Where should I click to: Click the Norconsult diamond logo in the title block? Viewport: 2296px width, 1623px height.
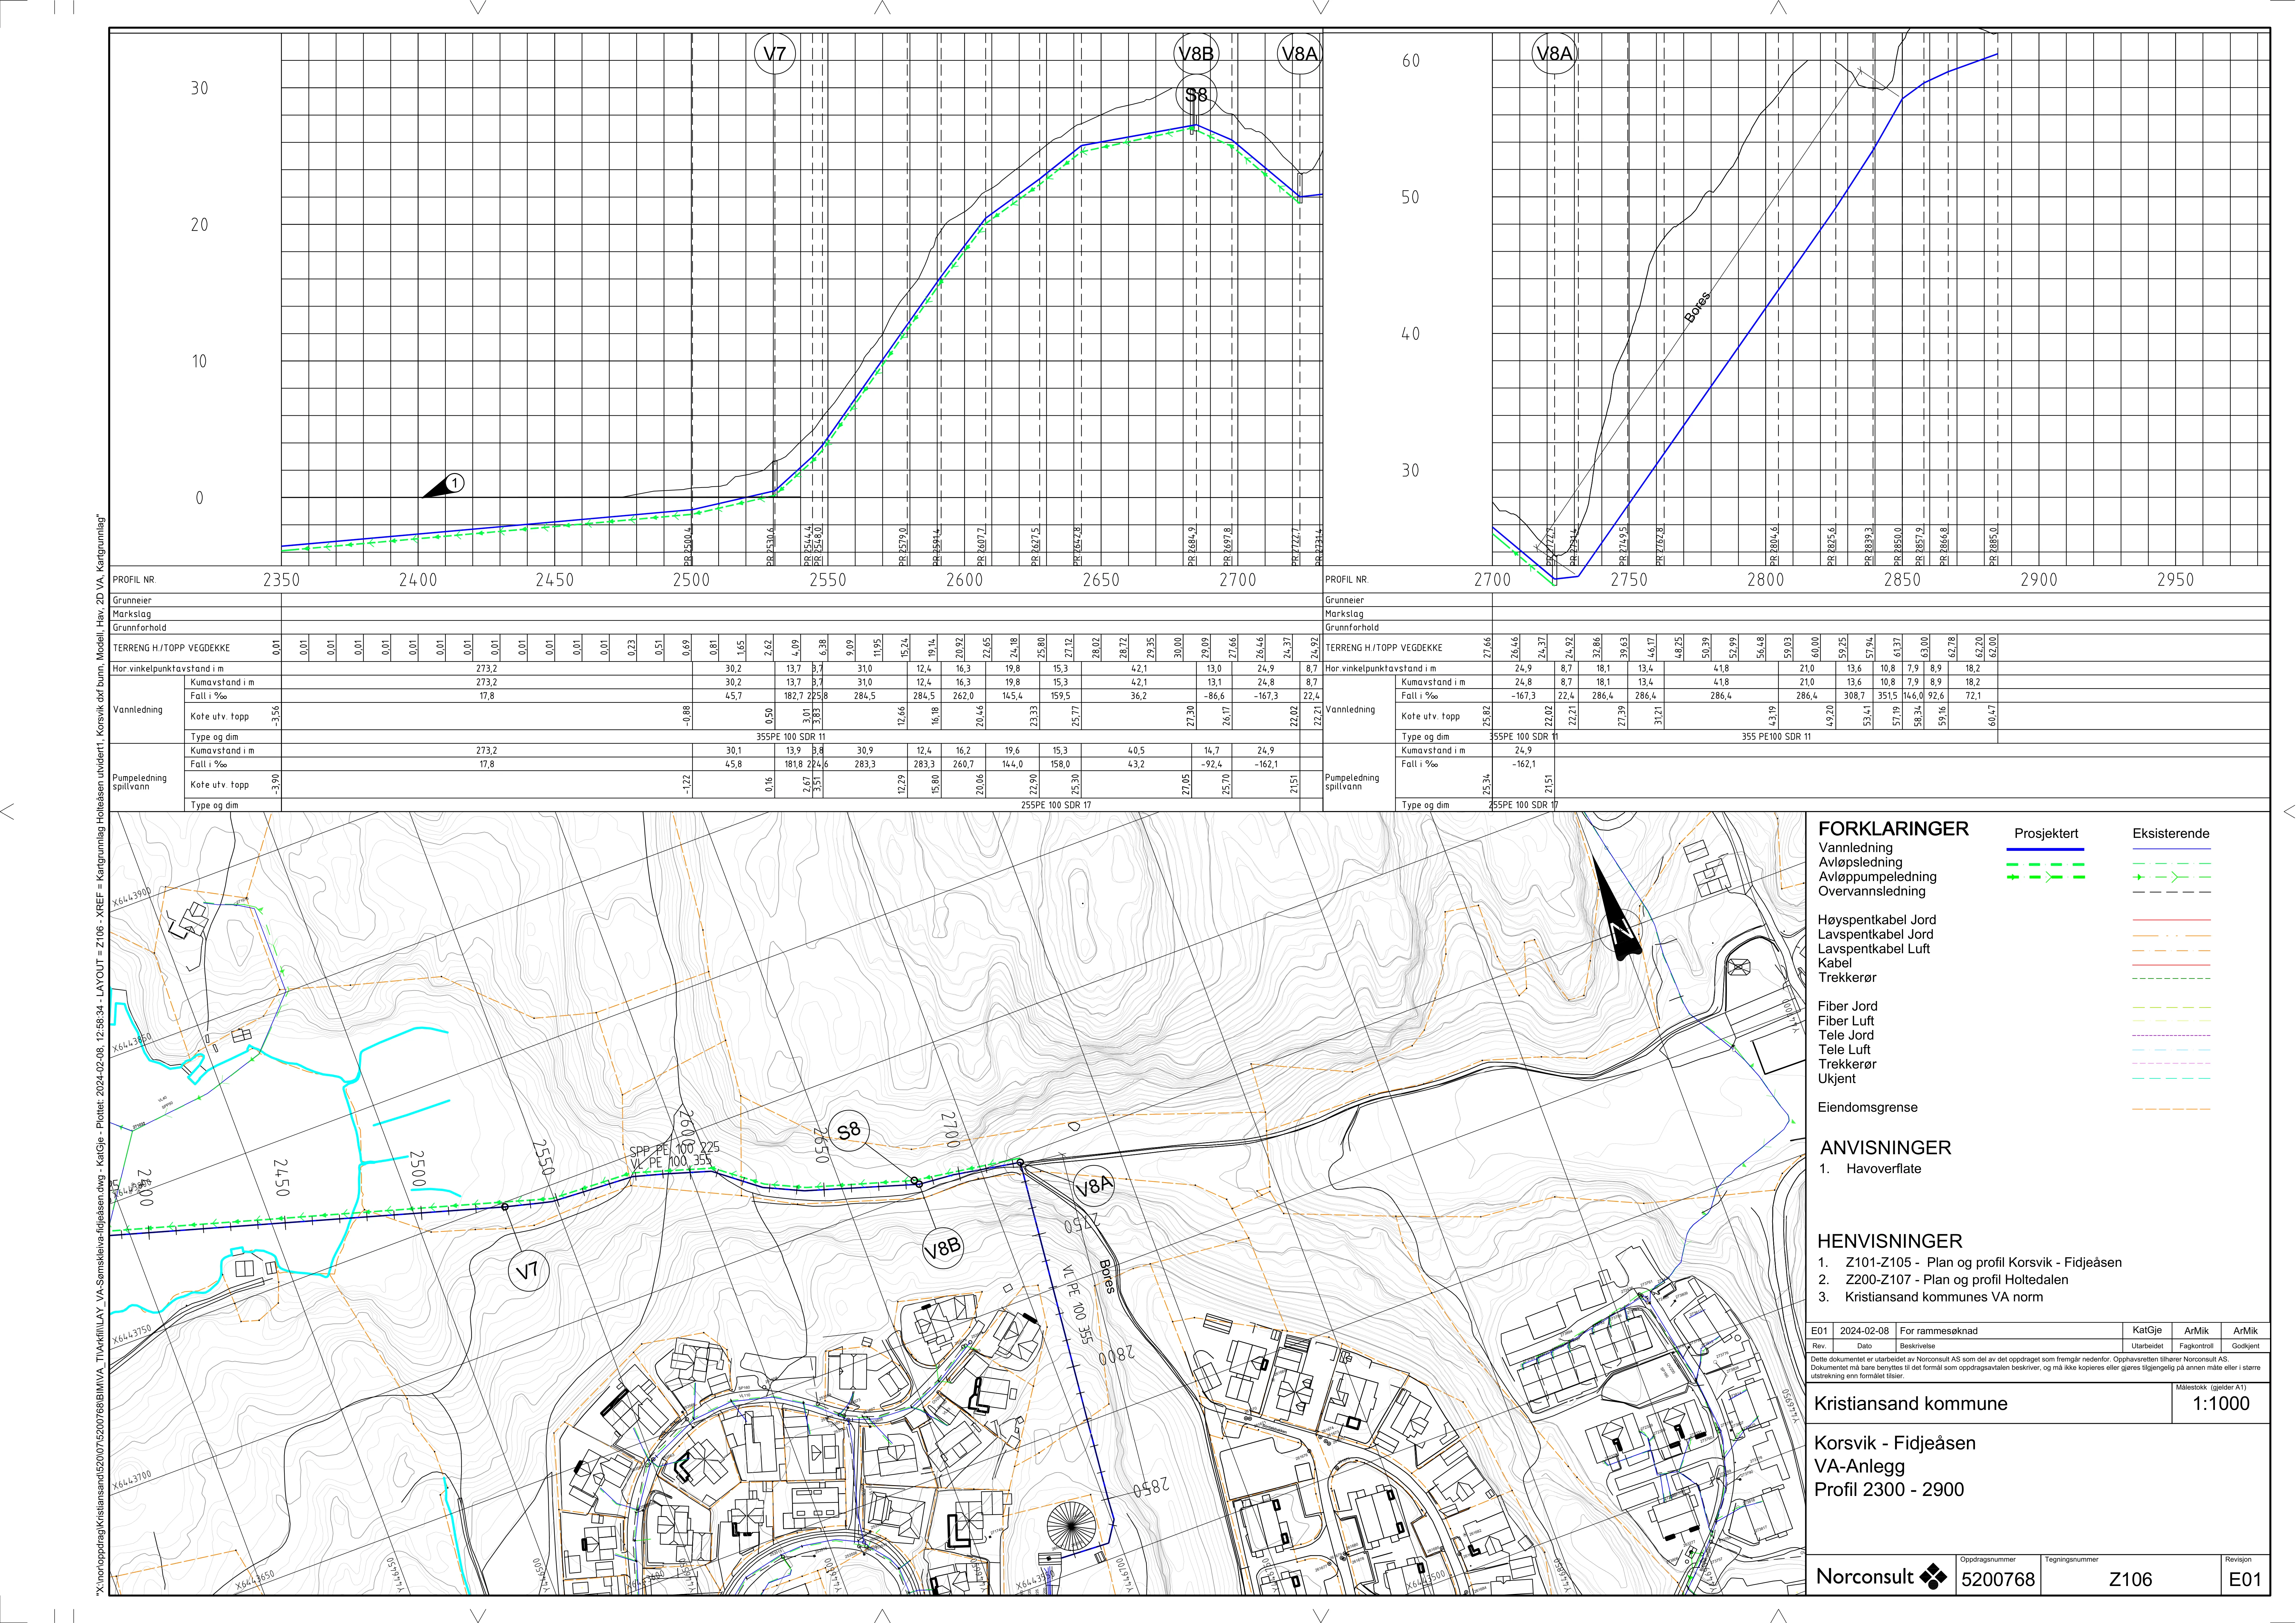tap(1935, 1577)
